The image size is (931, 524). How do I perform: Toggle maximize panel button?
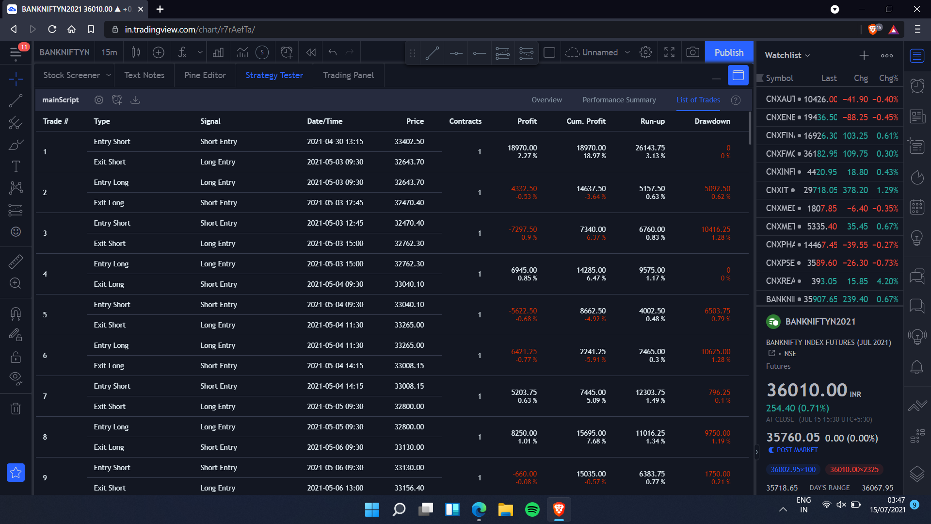(738, 75)
